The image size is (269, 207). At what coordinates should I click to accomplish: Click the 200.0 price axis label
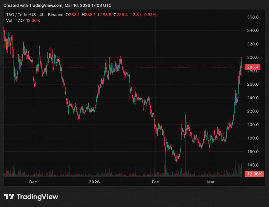(253, 125)
